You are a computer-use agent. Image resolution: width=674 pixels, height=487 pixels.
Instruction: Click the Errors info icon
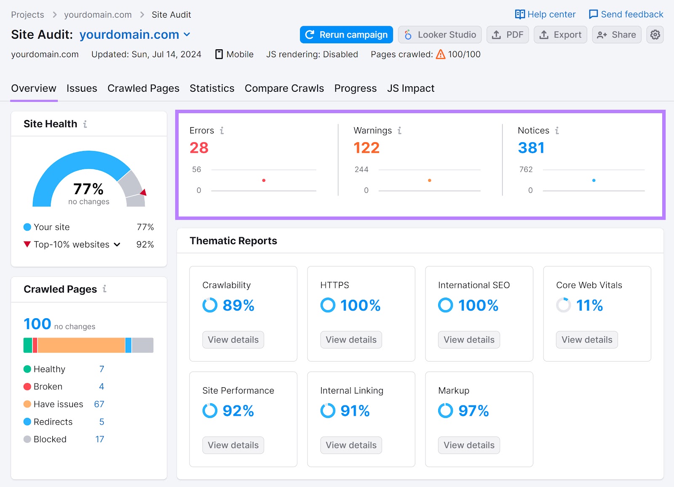(x=222, y=130)
